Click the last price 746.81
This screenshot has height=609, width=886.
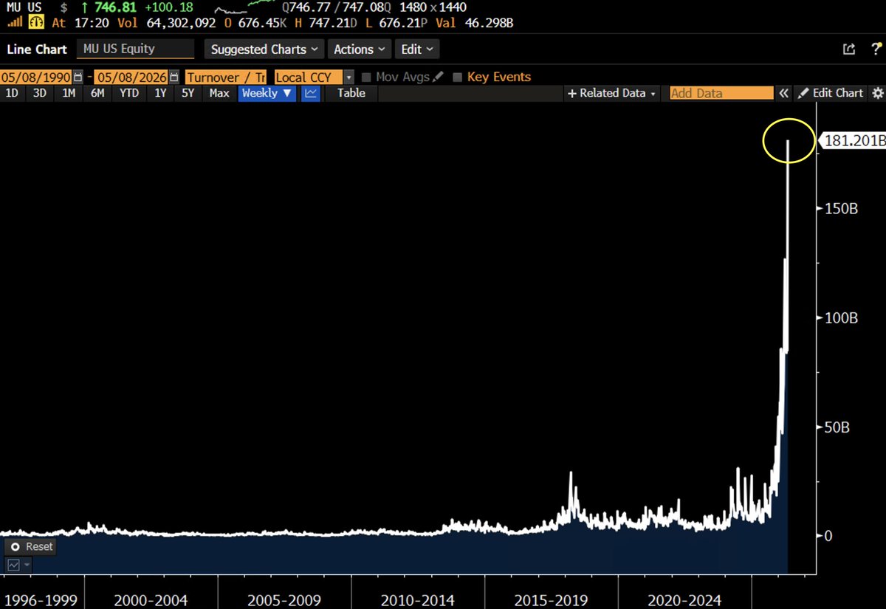click(x=115, y=9)
